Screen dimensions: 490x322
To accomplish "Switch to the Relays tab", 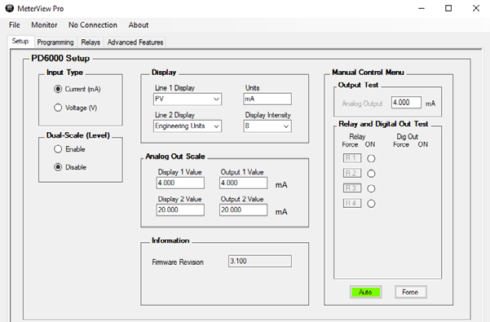I will 90,42.
